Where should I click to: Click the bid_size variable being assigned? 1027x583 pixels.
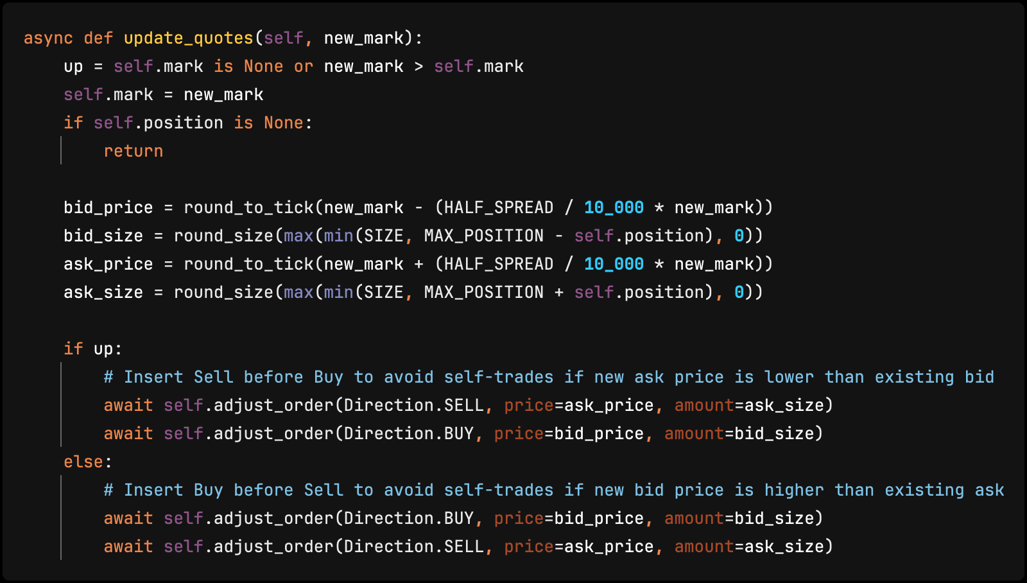tap(103, 236)
